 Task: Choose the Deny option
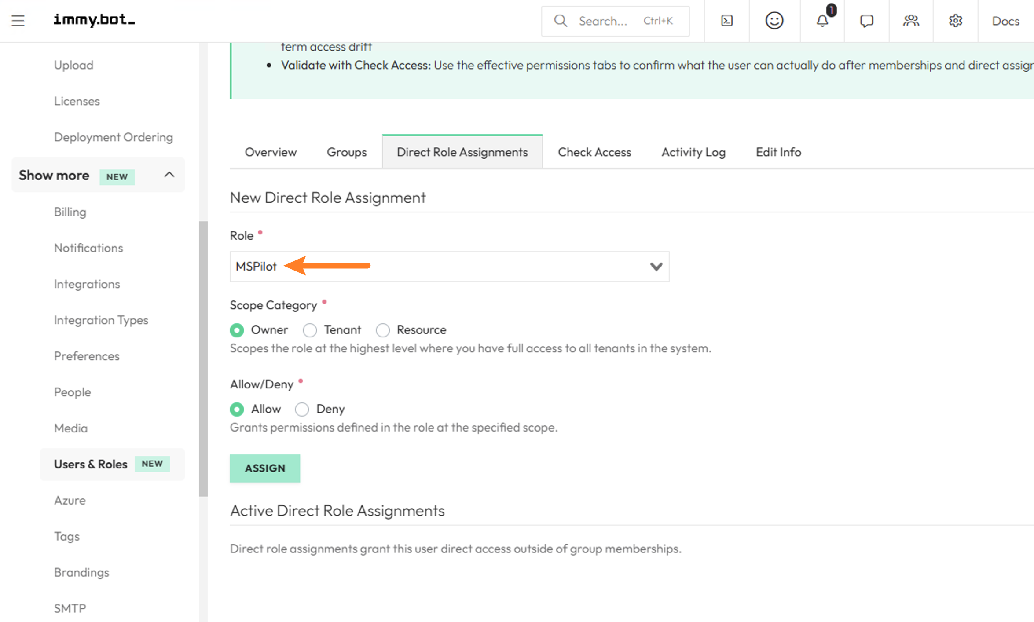pos(302,409)
